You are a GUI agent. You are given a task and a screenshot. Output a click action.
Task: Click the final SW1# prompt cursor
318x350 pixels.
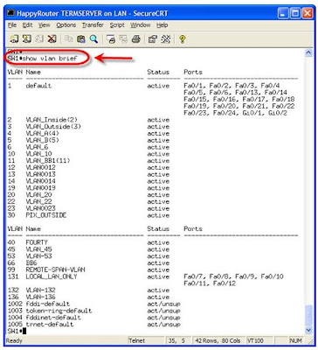[24, 331]
